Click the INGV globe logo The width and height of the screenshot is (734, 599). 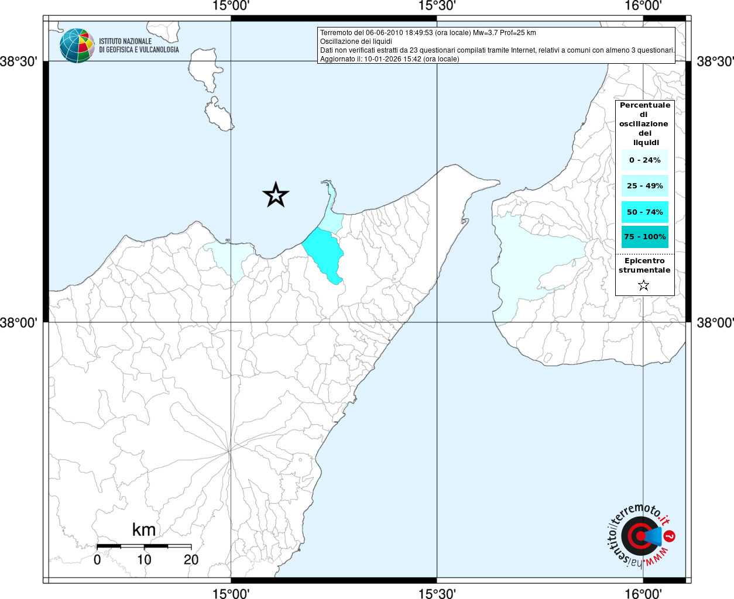click(x=77, y=46)
